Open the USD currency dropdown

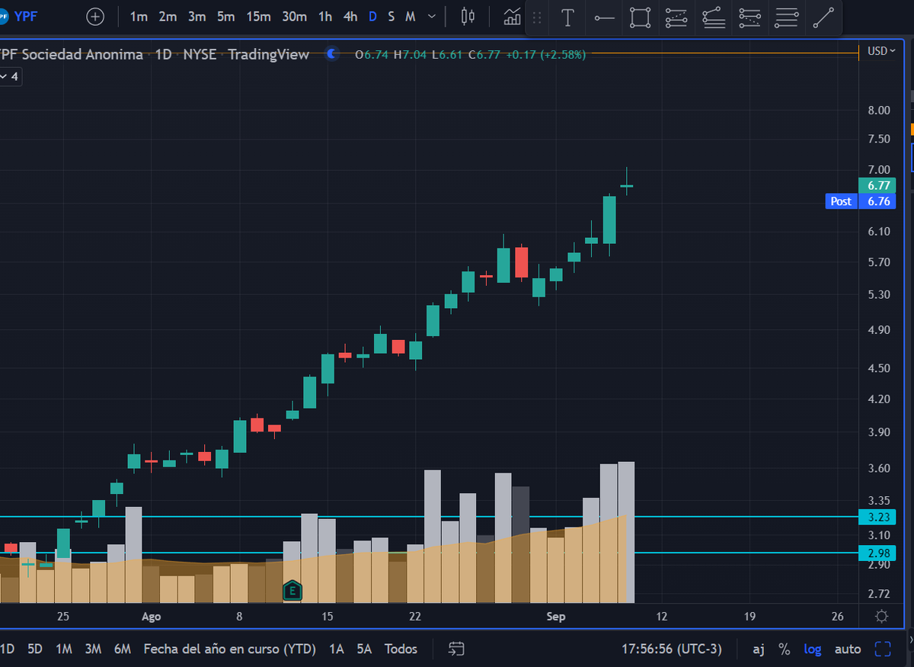(882, 51)
